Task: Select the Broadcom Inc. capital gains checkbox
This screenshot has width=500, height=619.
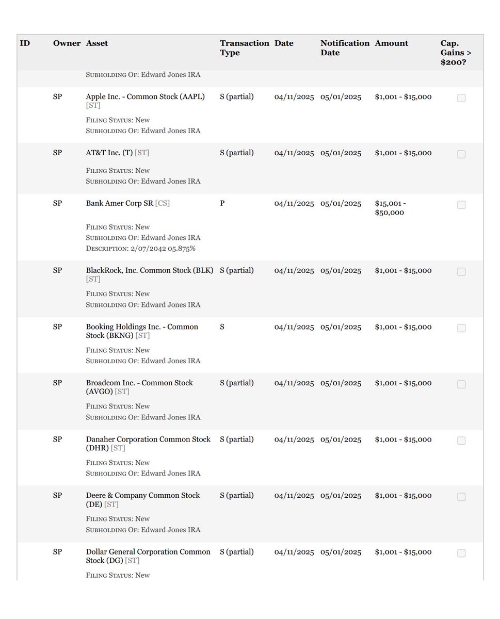Action: pos(461,384)
